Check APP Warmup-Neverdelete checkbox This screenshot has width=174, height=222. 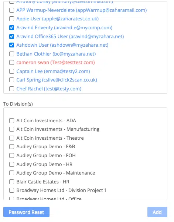pos(11,10)
